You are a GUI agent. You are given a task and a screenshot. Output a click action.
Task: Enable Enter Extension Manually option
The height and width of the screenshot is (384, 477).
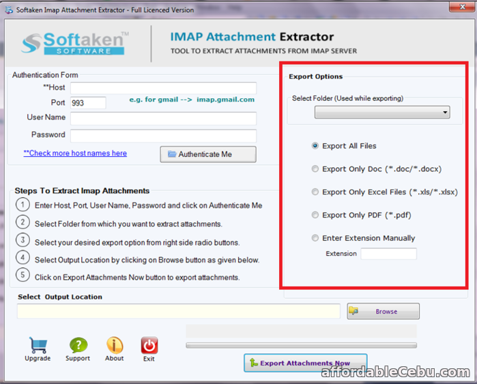(315, 238)
